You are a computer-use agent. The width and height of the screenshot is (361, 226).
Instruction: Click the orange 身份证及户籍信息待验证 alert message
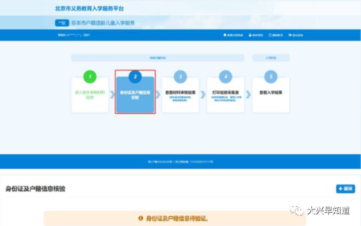pyautogui.click(x=174, y=218)
